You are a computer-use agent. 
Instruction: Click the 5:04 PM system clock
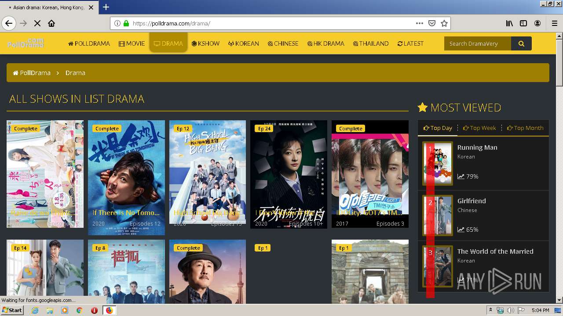540,310
